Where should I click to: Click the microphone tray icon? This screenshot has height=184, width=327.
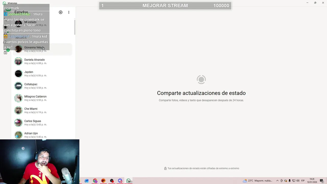point(290,181)
